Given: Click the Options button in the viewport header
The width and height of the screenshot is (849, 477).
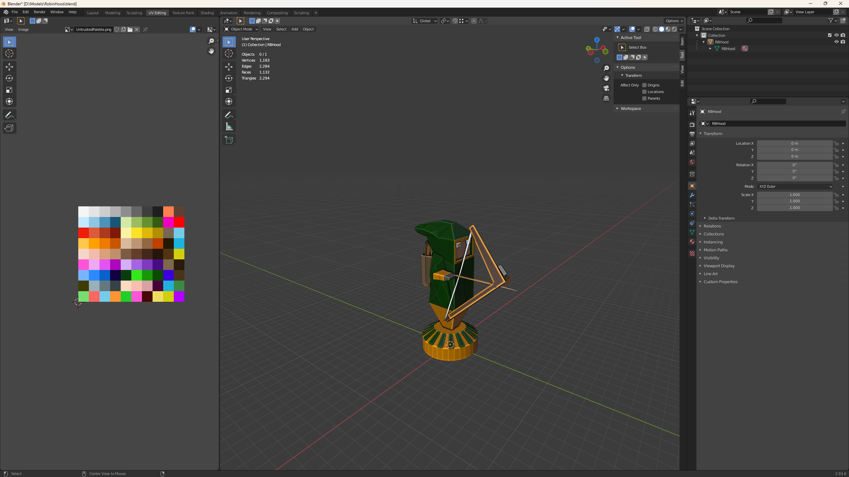Looking at the screenshot, I should click(x=674, y=21).
